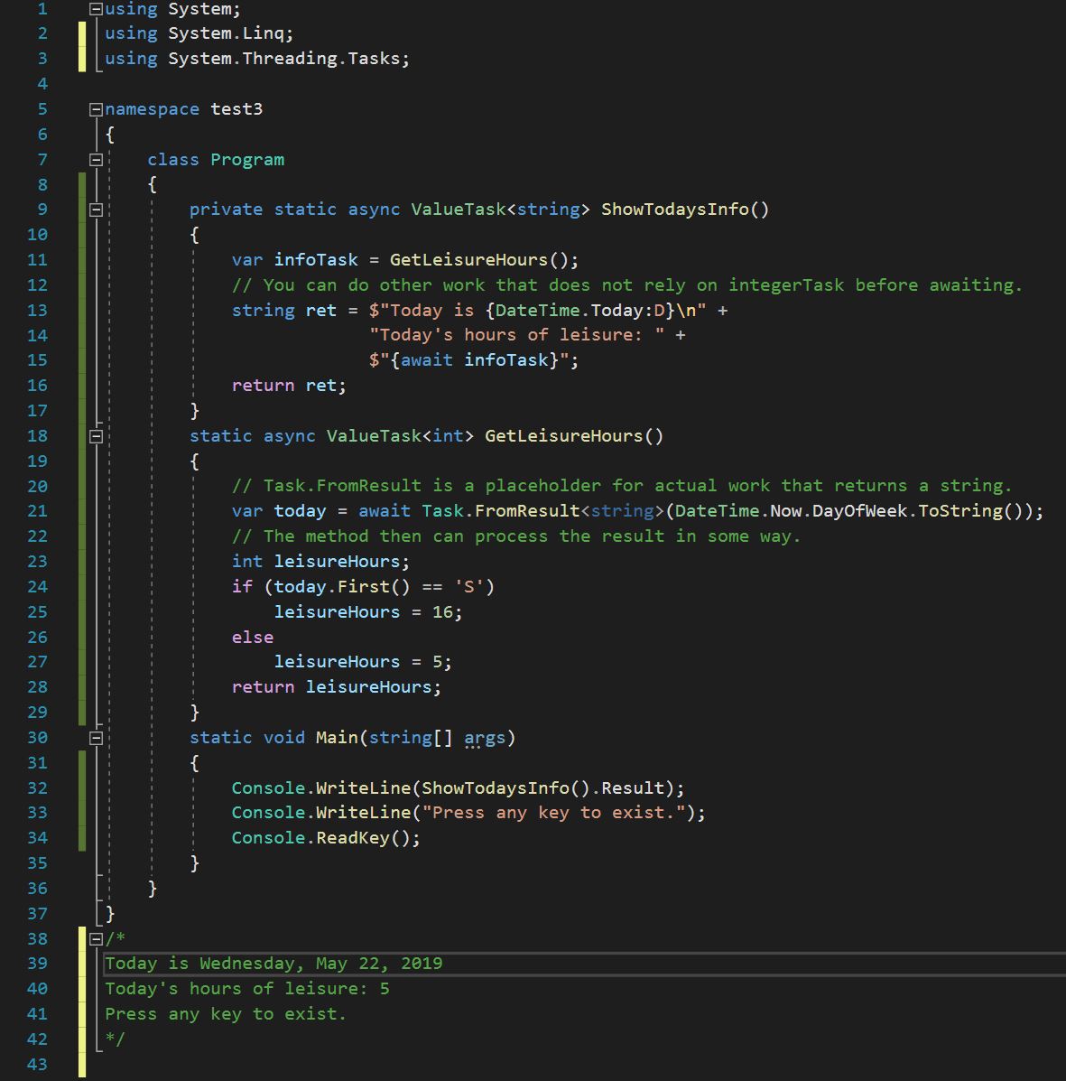
Task: Click "leisureHours = 5;" on line 27
Action: click(363, 662)
